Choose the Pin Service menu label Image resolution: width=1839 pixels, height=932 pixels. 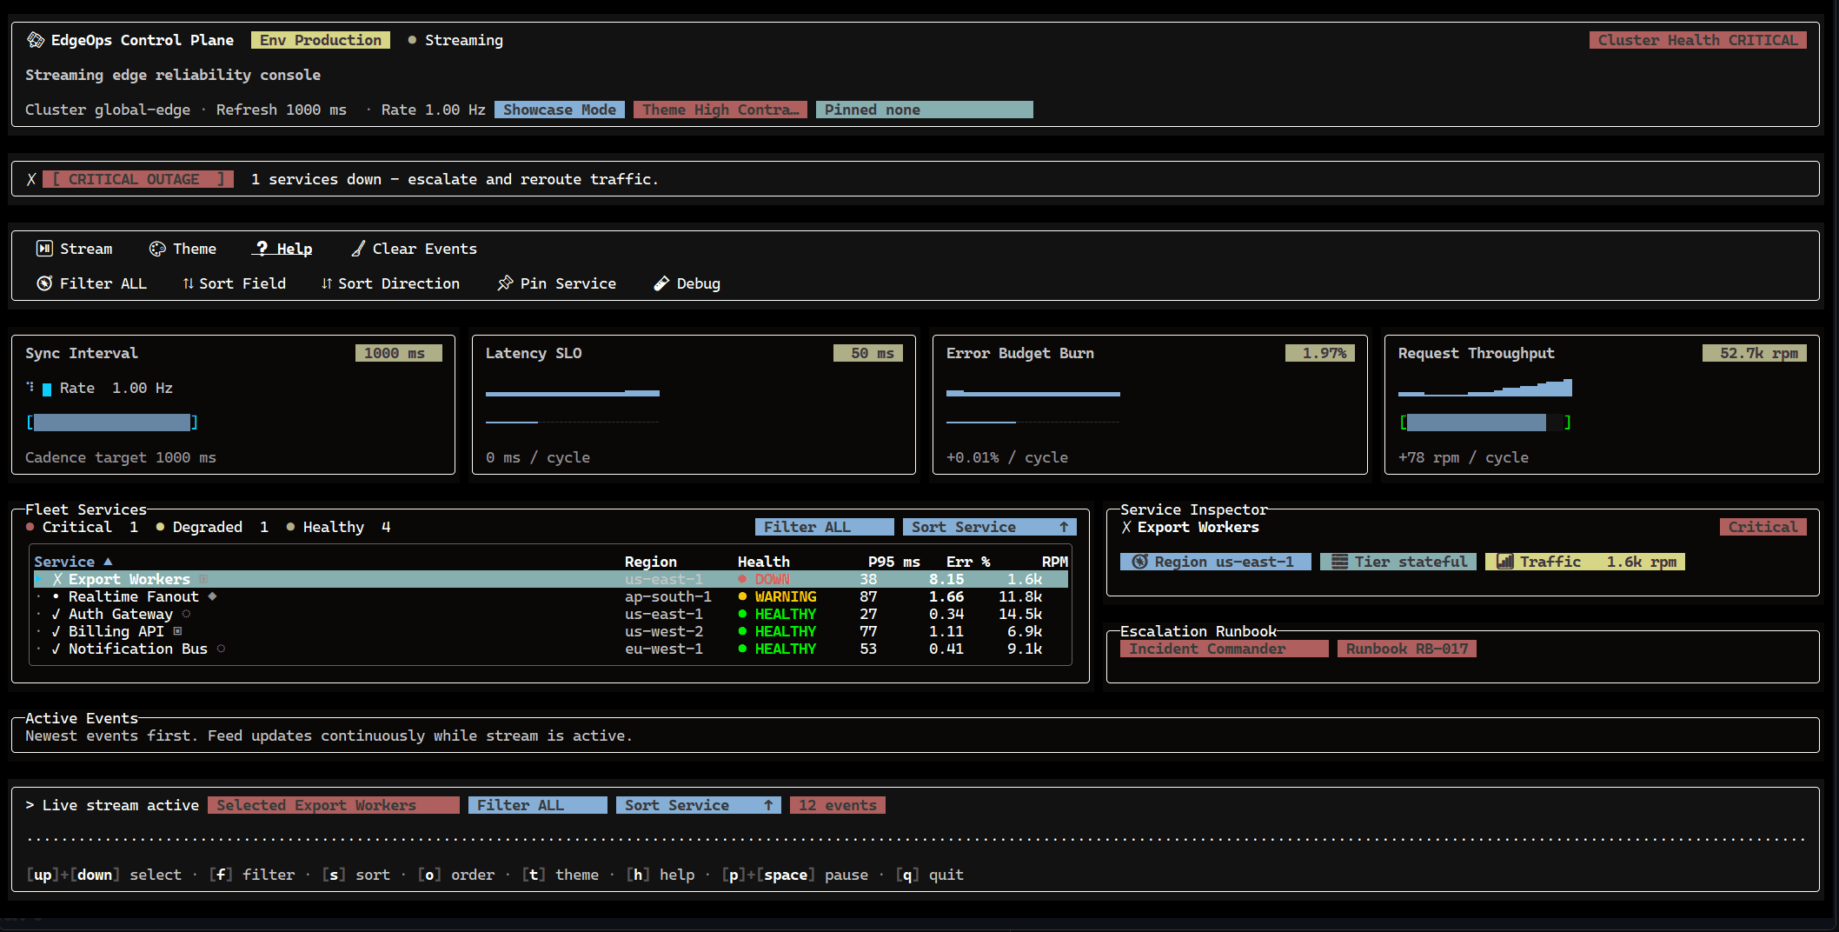(x=568, y=283)
